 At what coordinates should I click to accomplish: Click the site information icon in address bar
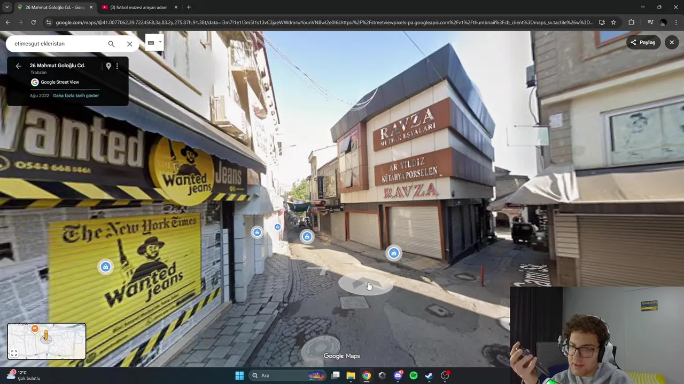pos(49,22)
